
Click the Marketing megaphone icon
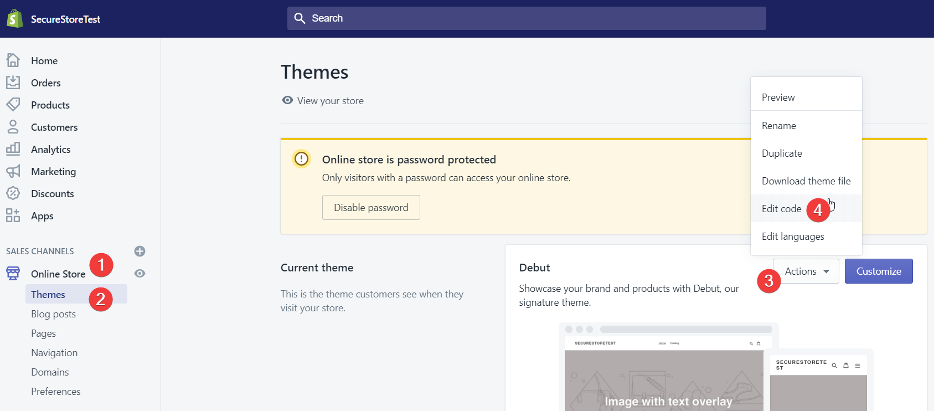[x=13, y=171]
